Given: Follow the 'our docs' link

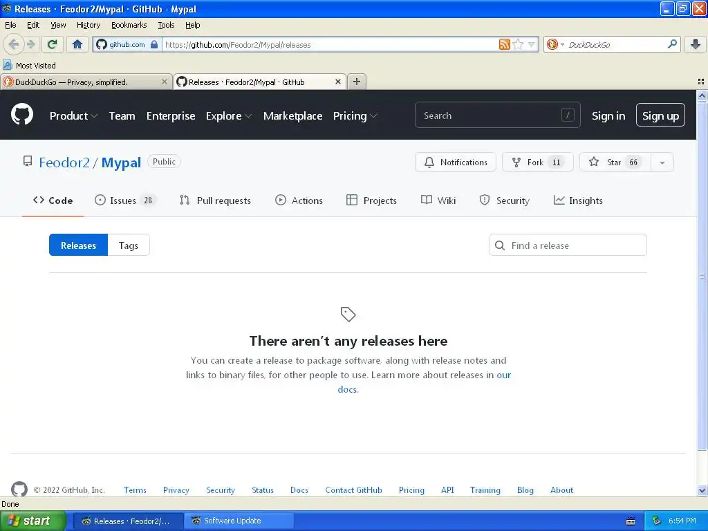Looking at the screenshot, I should coord(503,375).
